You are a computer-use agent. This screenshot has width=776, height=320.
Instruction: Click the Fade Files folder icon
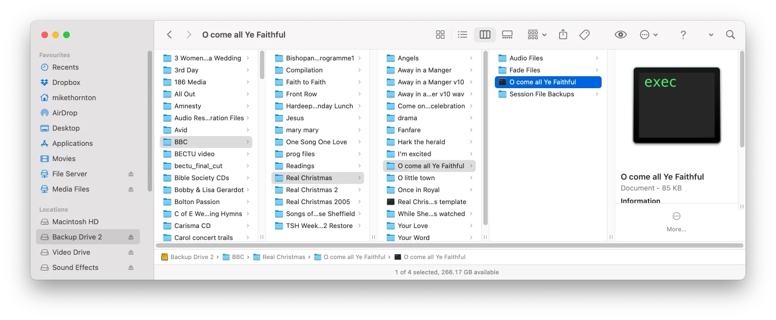coord(502,70)
